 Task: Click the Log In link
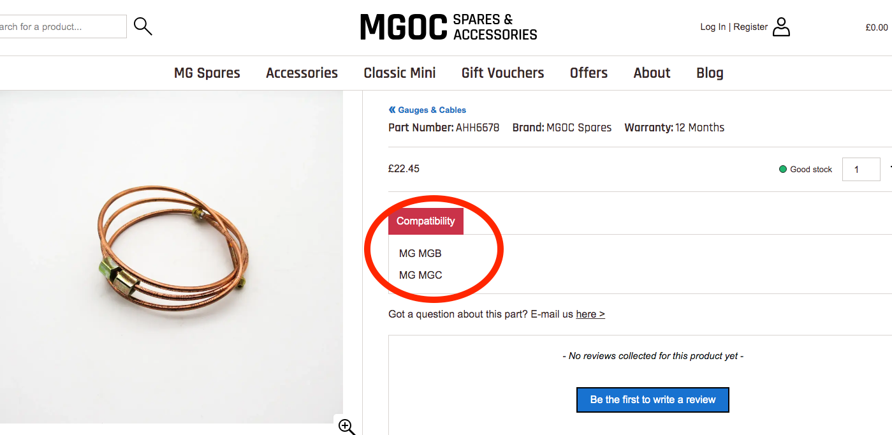(712, 27)
